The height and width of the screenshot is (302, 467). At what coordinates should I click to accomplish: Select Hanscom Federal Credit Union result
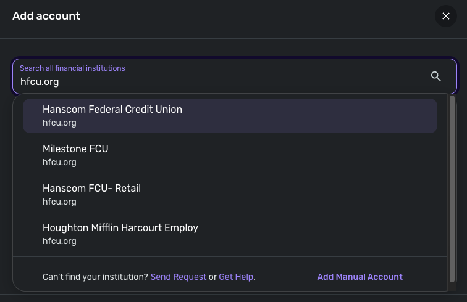coord(230,115)
